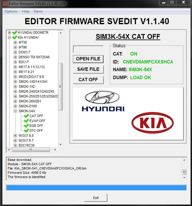Screen dimensions: 192x206
Task: Click the DUMP status 'LOAD OK'
Action: [141, 77]
